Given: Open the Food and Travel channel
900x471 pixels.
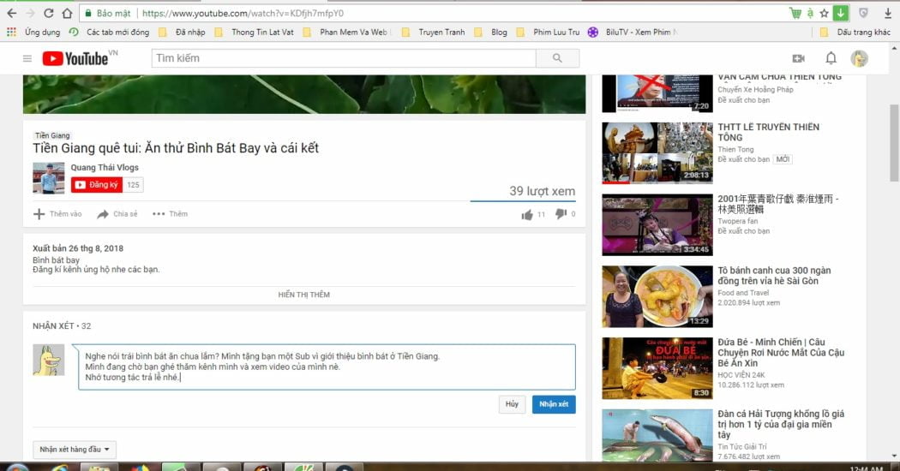Looking at the screenshot, I should click(x=743, y=293).
